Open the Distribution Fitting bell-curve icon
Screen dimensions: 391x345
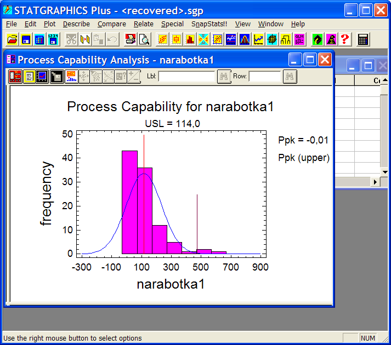tap(245, 39)
